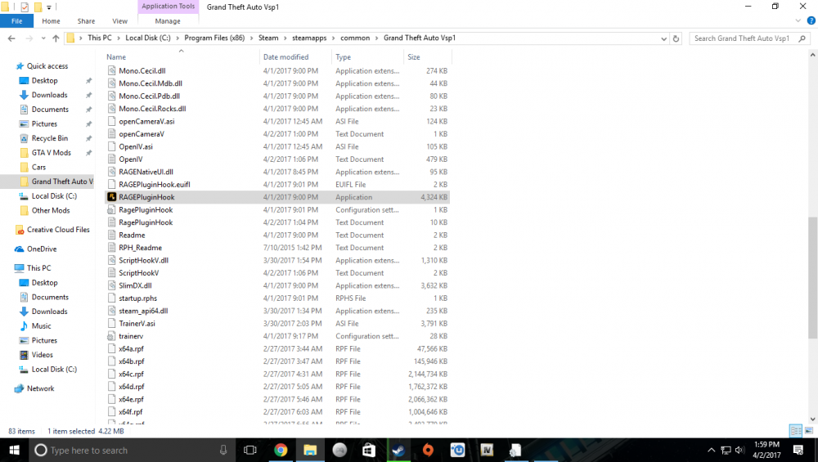Select the Mono.Cecil.dll file icon
This screenshot has width=818, height=462.
111,70
